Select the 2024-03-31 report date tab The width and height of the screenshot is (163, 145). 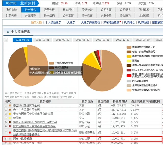pos(22,40)
